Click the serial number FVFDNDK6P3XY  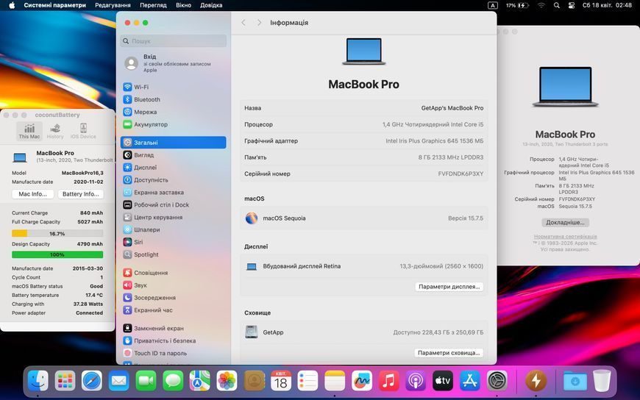click(461, 174)
